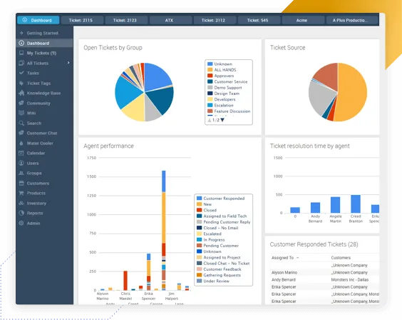Screen dimensions: 402x320
Task: Click the Community icon
Action: (21, 103)
